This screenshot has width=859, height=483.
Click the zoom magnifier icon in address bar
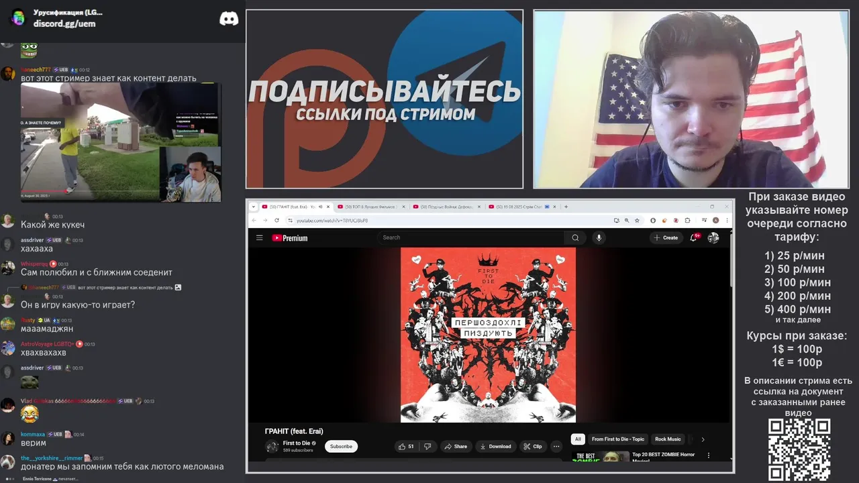click(x=627, y=220)
